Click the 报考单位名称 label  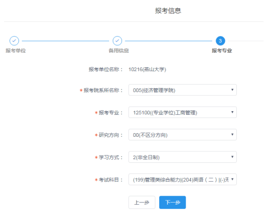(105, 69)
